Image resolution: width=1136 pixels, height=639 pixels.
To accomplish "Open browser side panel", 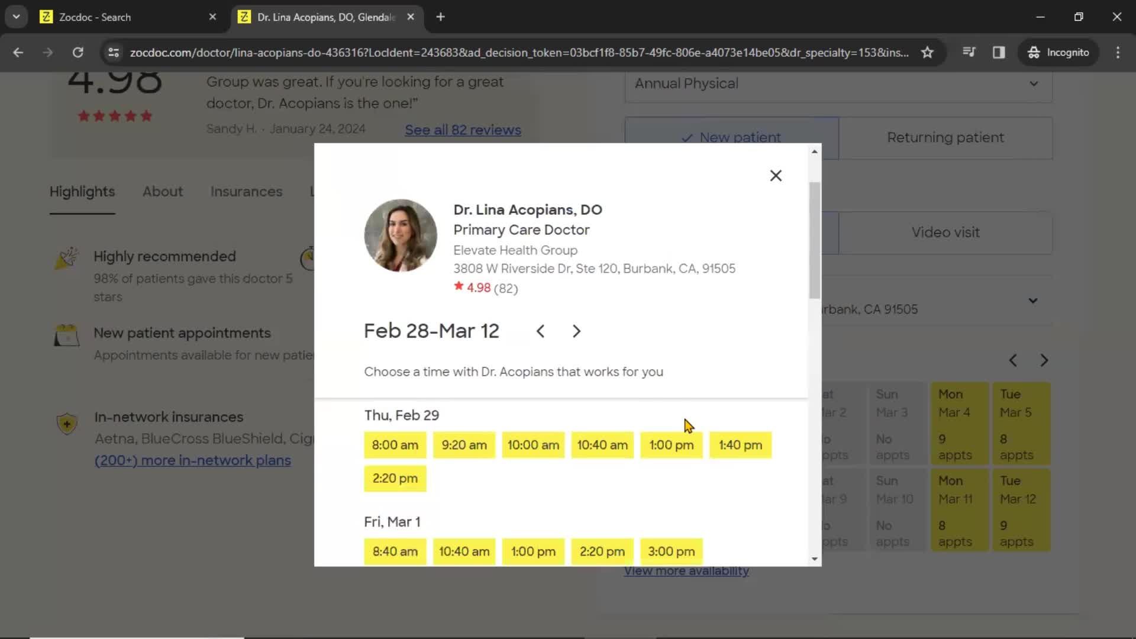I will (x=999, y=53).
